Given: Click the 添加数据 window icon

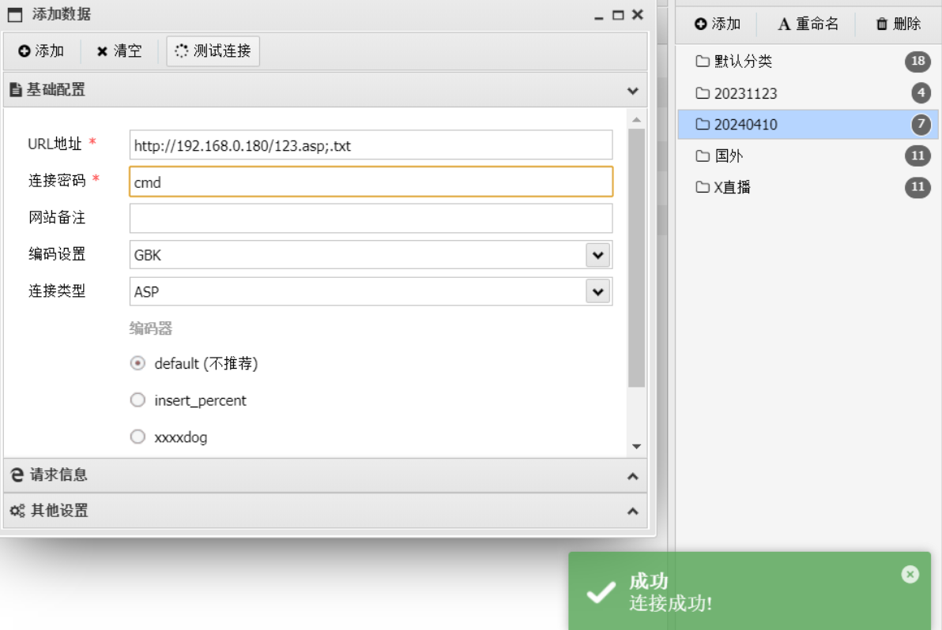Looking at the screenshot, I should click(x=15, y=15).
